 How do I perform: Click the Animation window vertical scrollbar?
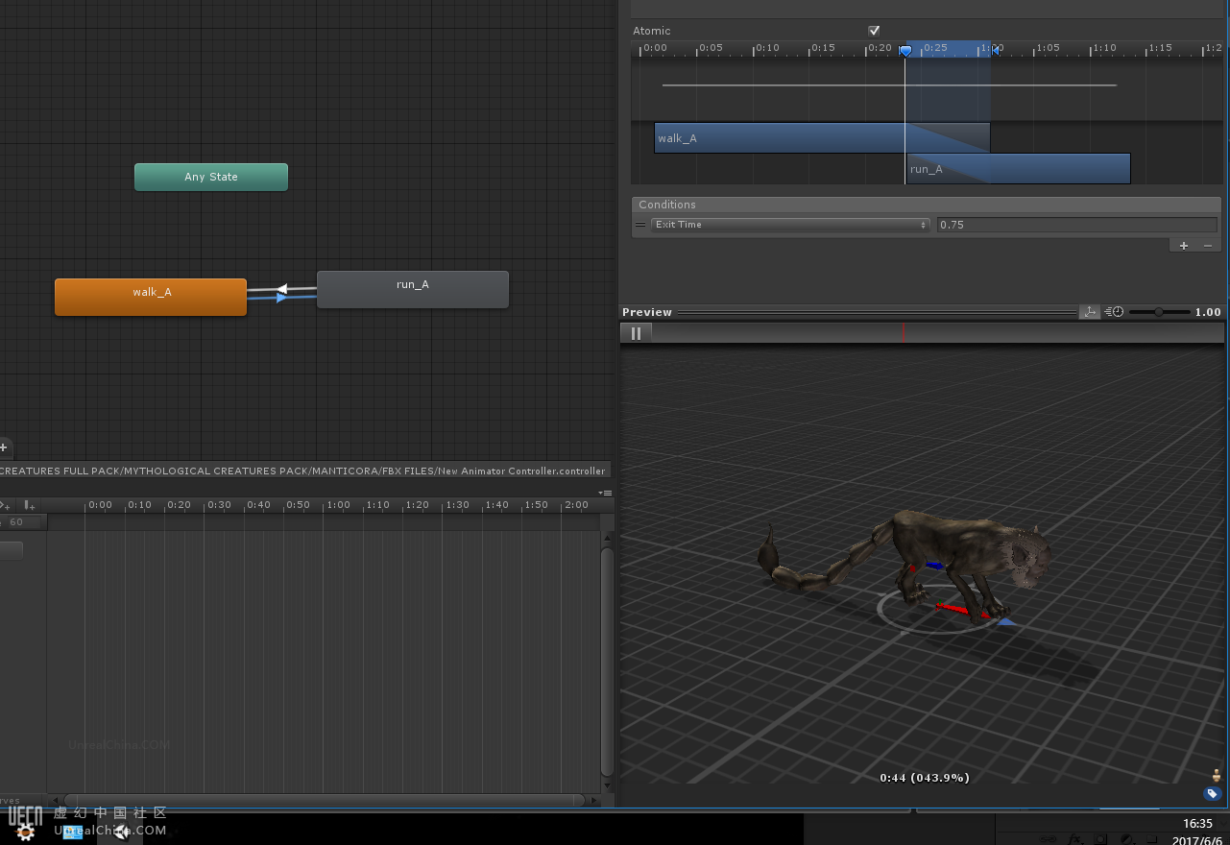(607, 661)
